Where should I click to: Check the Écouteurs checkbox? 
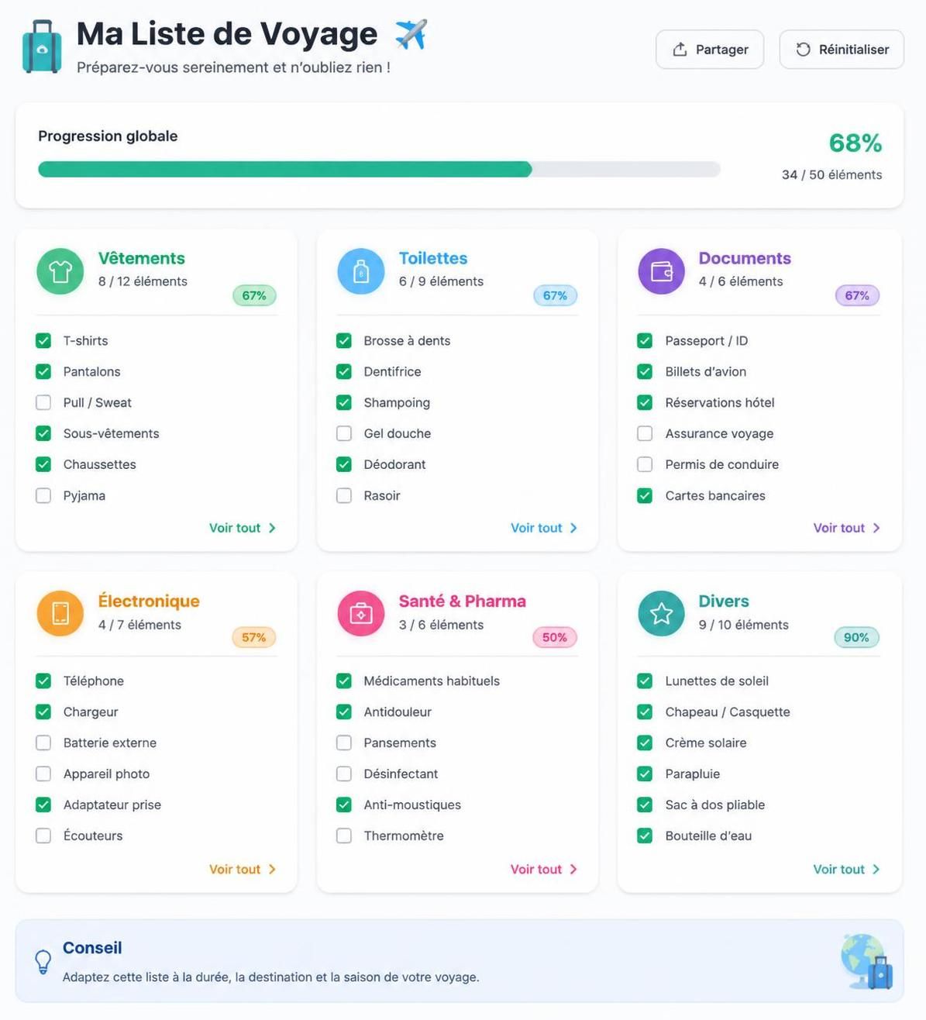point(43,836)
